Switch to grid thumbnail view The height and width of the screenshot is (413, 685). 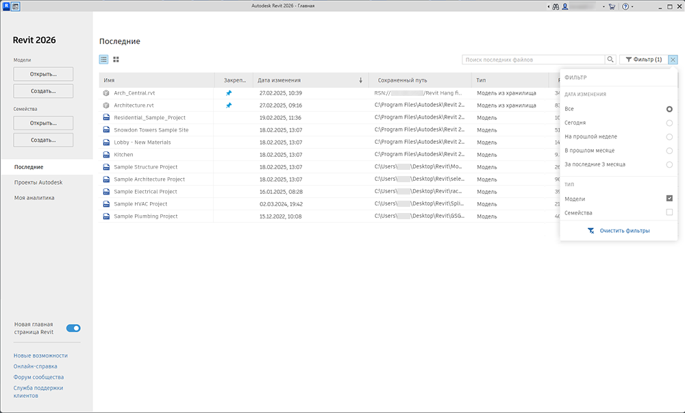click(x=116, y=60)
